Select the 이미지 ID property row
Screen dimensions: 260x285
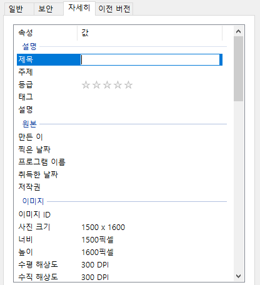click(120, 214)
